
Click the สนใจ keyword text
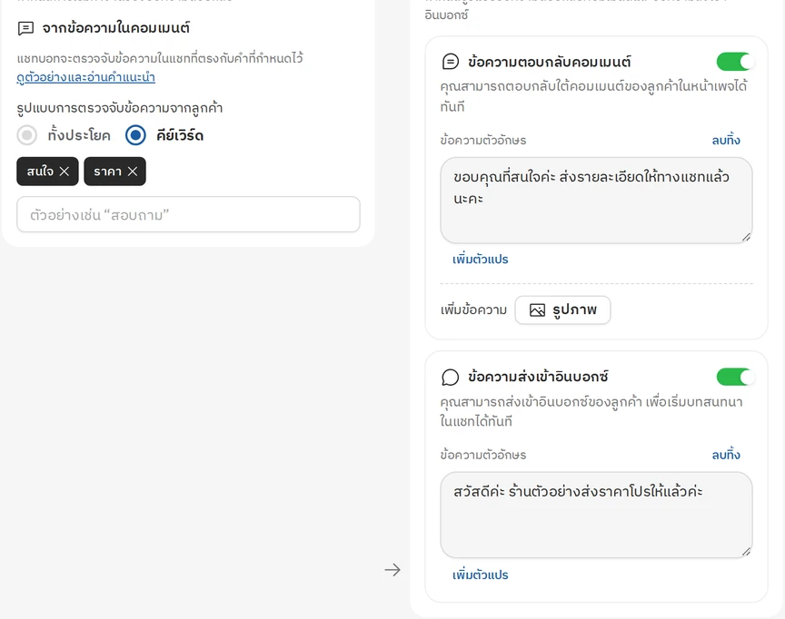pyautogui.click(x=40, y=172)
